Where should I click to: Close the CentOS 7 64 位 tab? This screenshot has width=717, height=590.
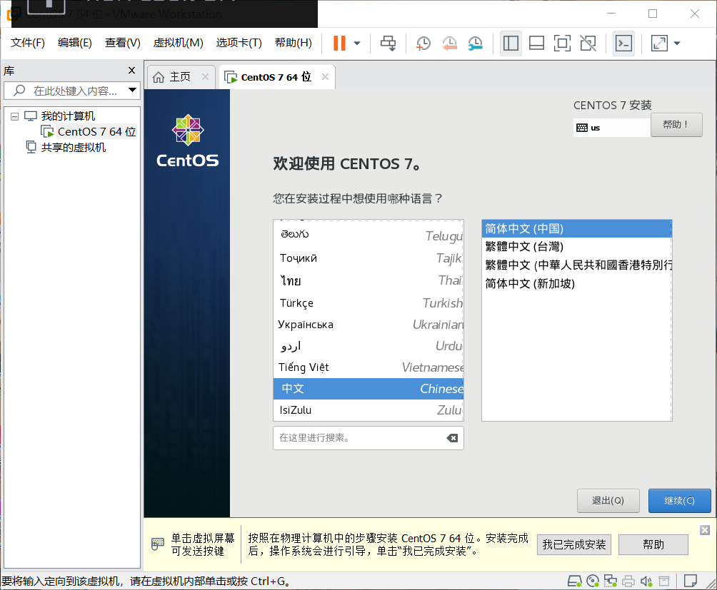325,77
